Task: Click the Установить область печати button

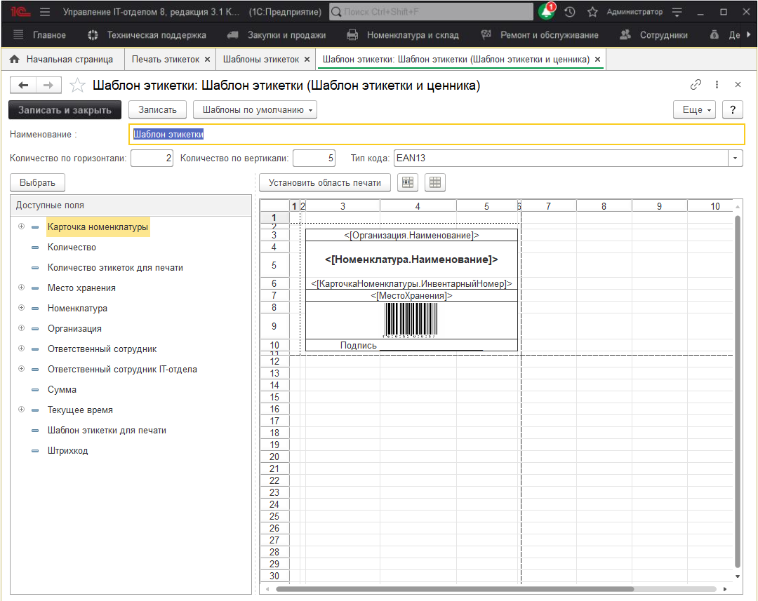Action: 325,182
